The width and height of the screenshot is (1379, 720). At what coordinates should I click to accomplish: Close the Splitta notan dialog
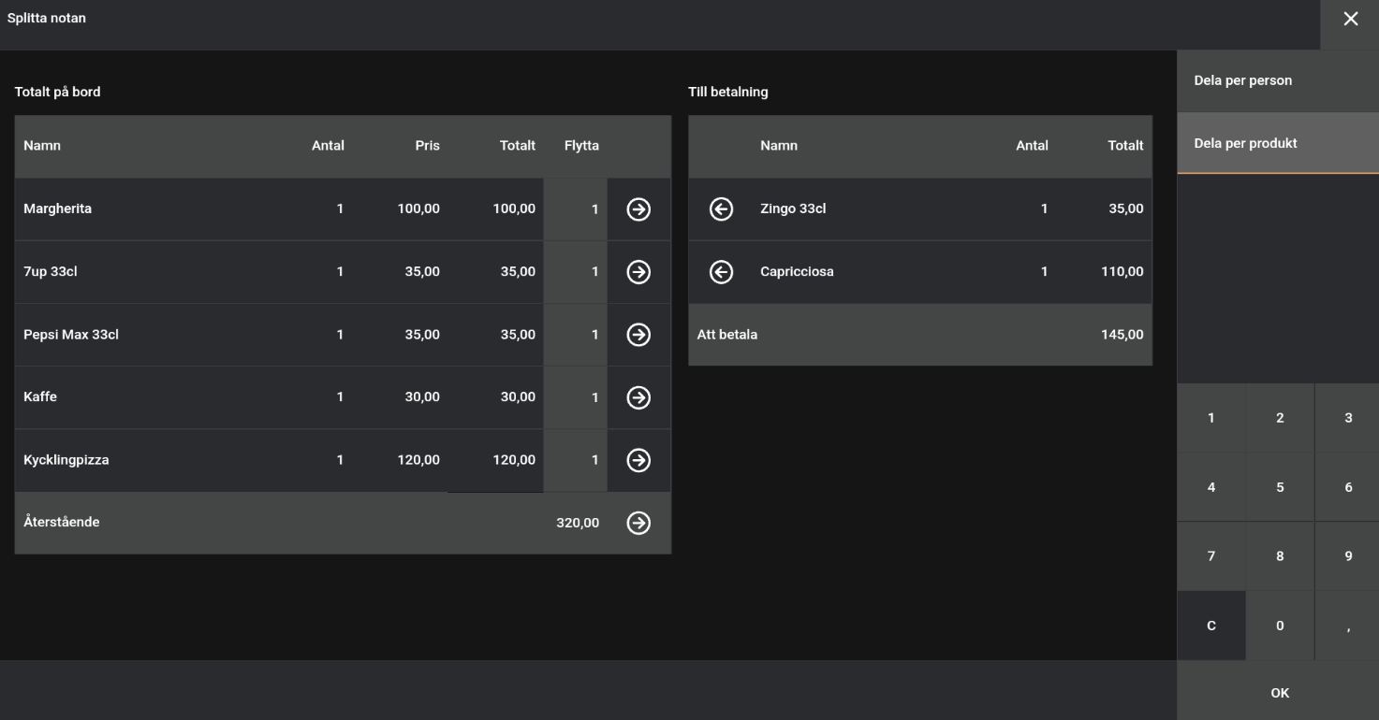tap(1350, 20)
